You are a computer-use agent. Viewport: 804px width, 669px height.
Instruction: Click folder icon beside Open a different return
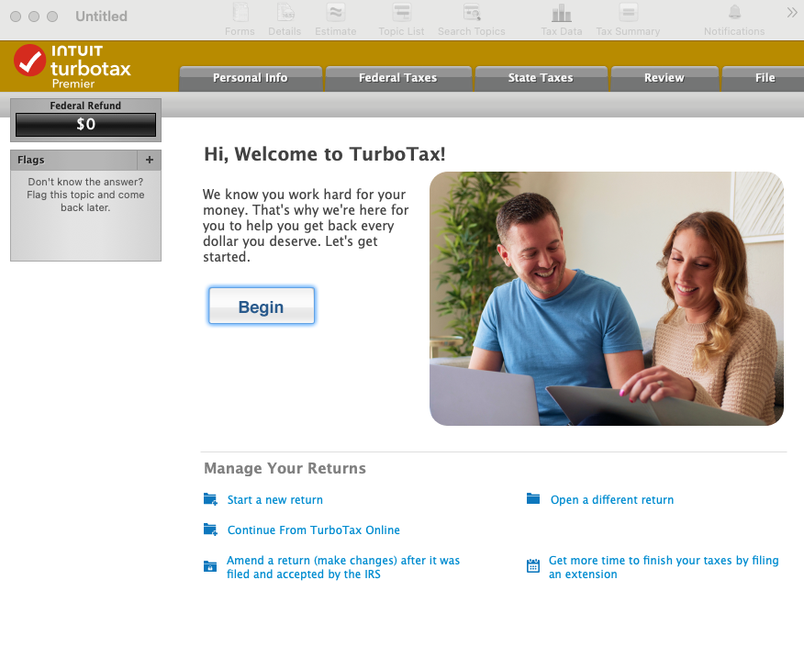coord(533,498)
